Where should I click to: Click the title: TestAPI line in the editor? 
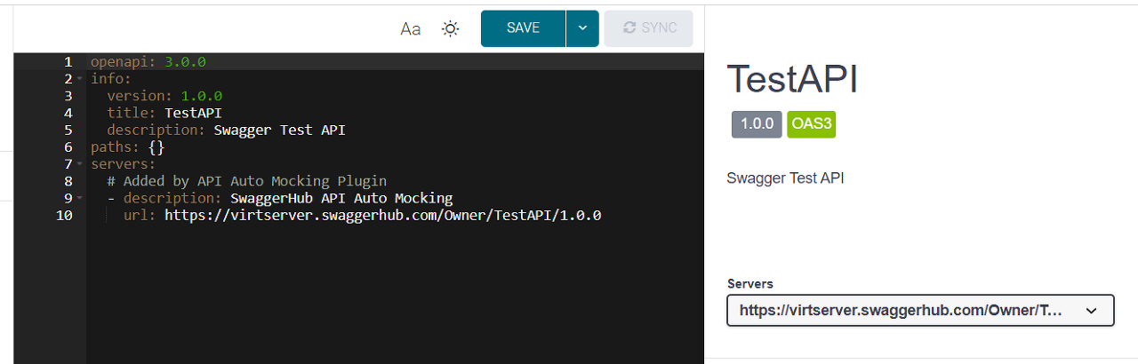(x=164, y=113)
